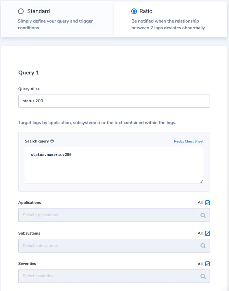
Task: Open the RegEx Cheat Sheet link
Action: (188, 141)
